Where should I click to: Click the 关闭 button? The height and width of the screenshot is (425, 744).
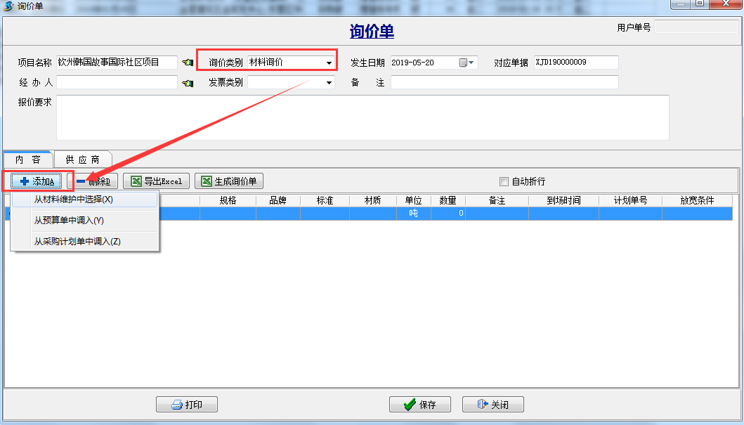(x=492, y=405)
